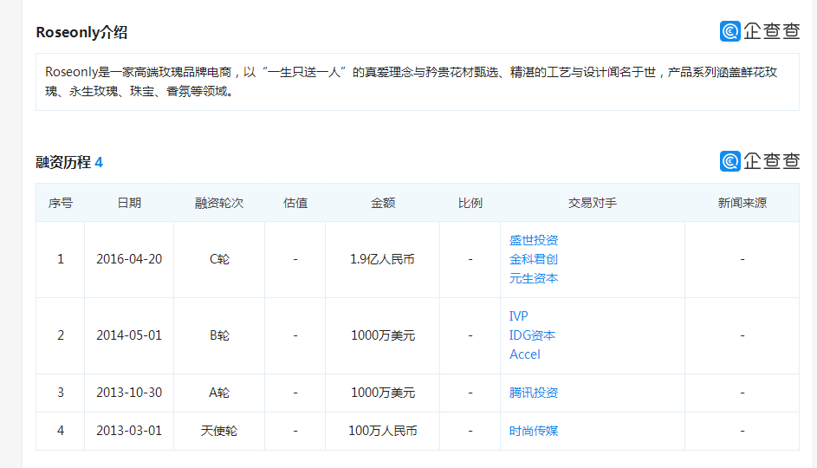Click the 交易对手 column header

pyautogui.click(x=593, y=203)
